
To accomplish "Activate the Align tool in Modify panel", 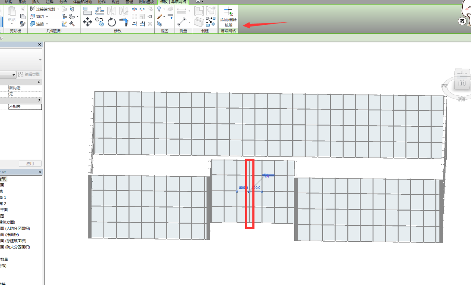I will tap(87, 11).
